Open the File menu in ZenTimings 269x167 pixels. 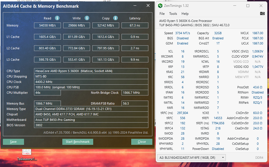[162, 13]
